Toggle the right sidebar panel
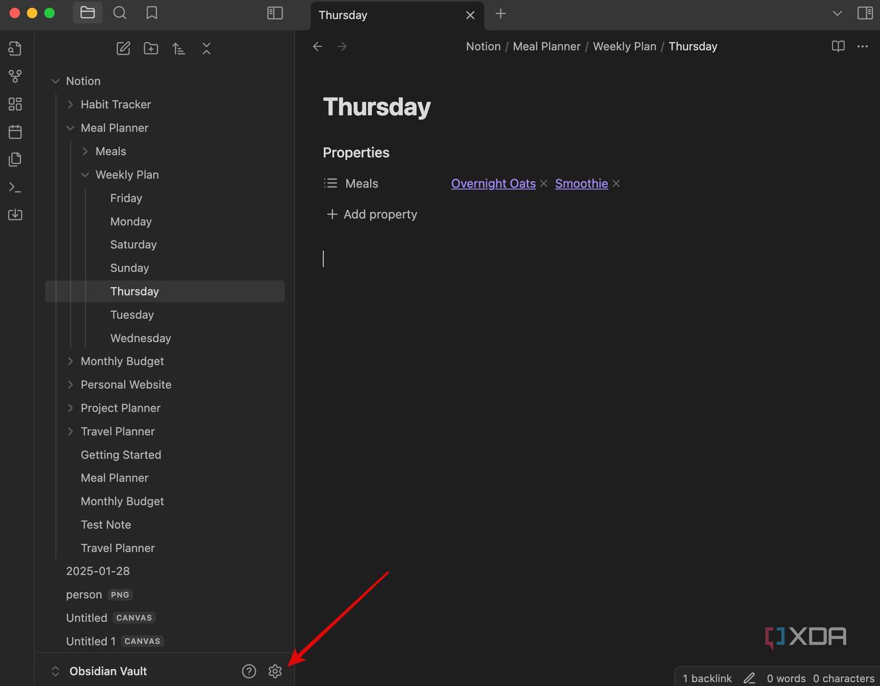The image size is (880, 686). tap(865, 13)
